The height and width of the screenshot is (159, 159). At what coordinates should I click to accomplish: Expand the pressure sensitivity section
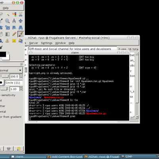[8, 95]
